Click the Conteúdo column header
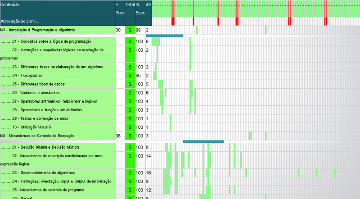The height and width of the screenshot is (199, 360). (x=10, y=5)
